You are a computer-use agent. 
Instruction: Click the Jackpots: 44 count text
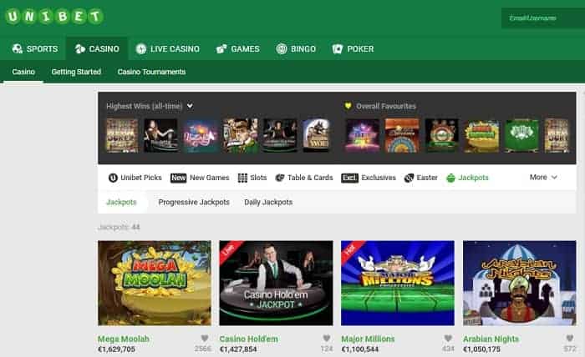[119, 227]
